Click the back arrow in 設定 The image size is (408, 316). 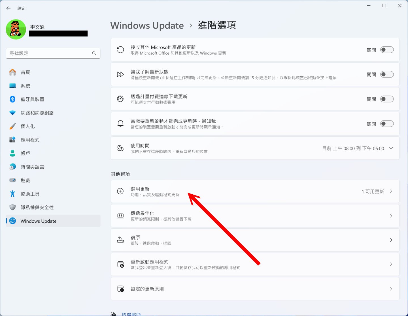[8, 8]
